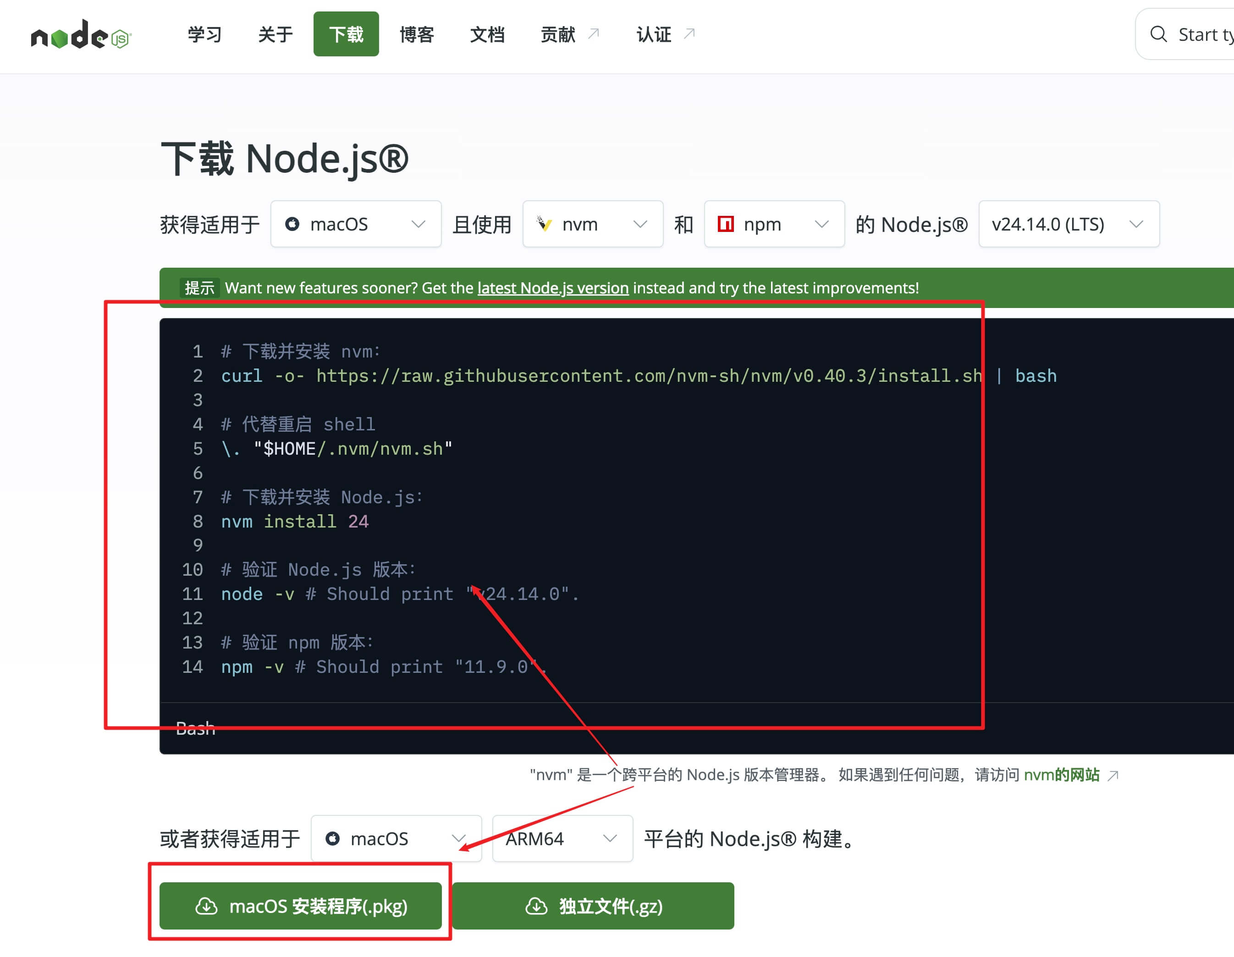This screenshot has width=1234, height=957.
Task: Click the search magnifier icon
Action: pyautogui.click(x=1158, y=34)
